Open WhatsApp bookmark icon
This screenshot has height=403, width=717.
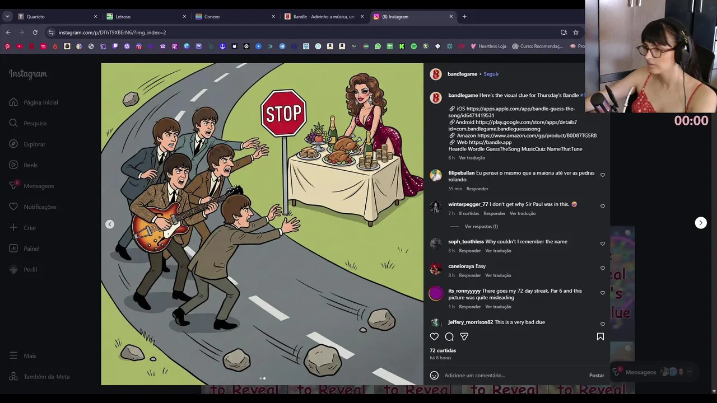pyautogui.click(x=378, y=46)
